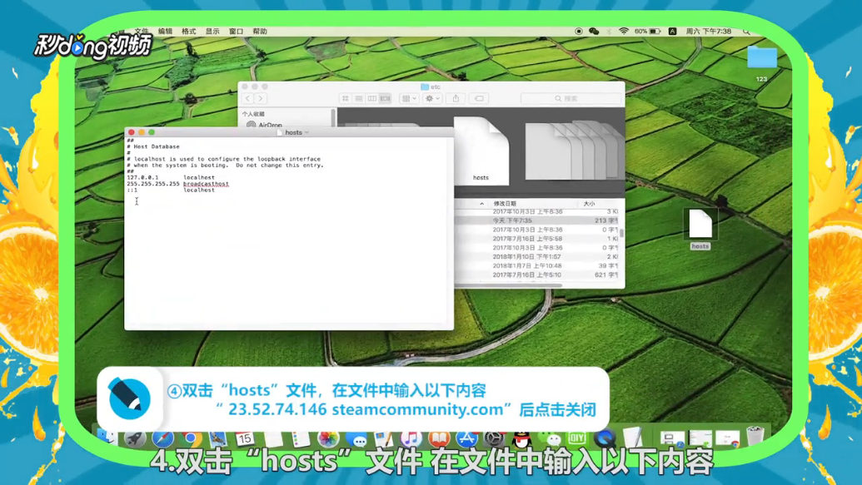Image resolution: width=862 pixels, height=485 pixels.
Task: Click the '# Host Database' comment line
Action: [153, 146]
